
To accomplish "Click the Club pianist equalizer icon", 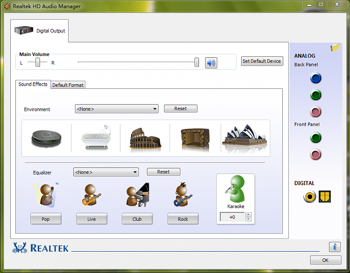I will 138,195.
